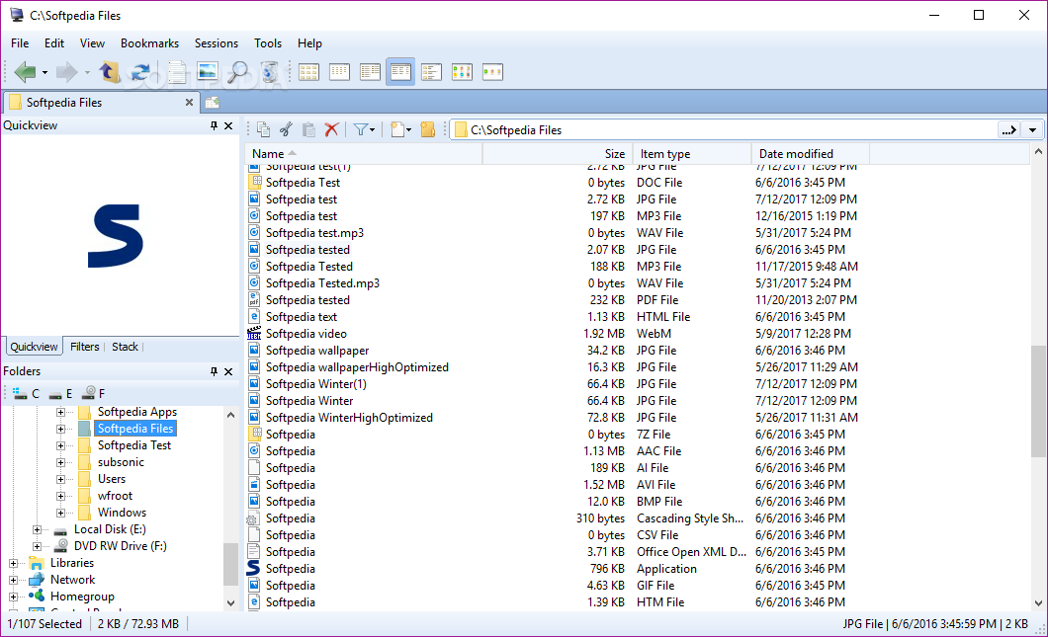Open the View menu
This screenshot has height=637, width=1048.
pos(92,43)
